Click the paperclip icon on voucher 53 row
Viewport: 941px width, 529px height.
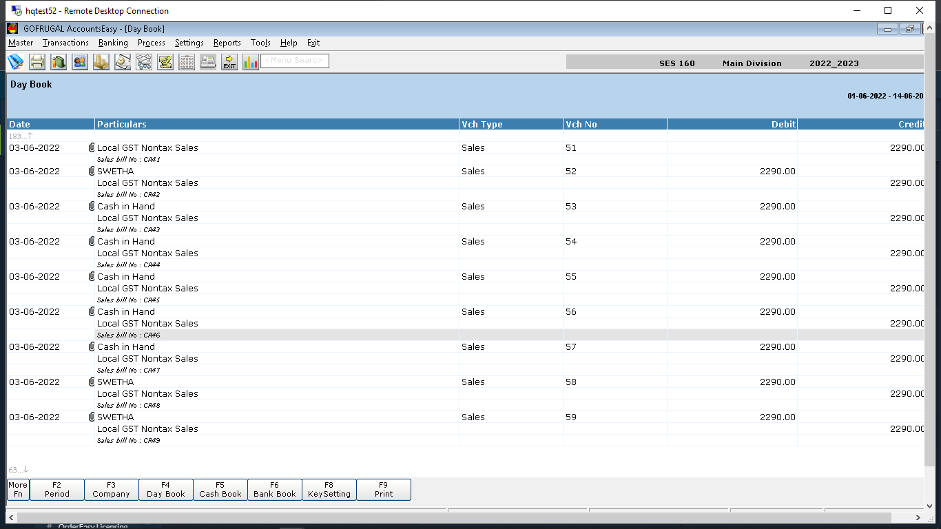(x=92, y=206)
